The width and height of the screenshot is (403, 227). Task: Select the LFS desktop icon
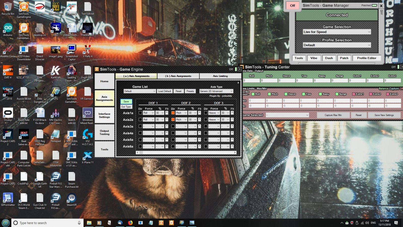[x=56, y=93]
